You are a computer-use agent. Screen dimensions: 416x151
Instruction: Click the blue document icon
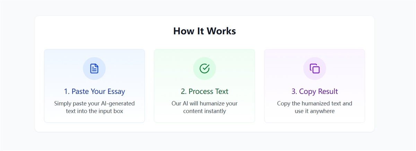tap(94, 68)
